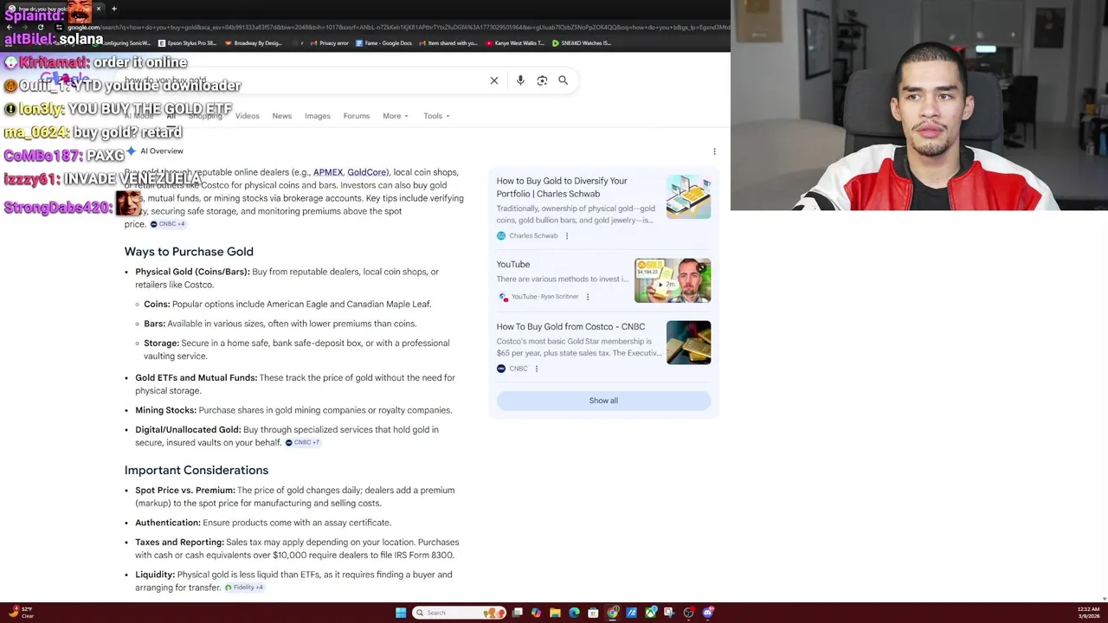Image resolution: width=1108 pixels, height=623 pixels.
Task: Click taskbar clock showing 12:12 AM
Action: 1088,613
